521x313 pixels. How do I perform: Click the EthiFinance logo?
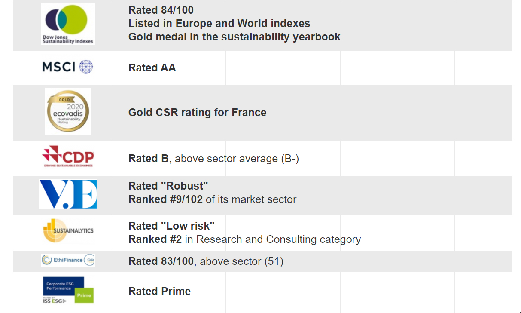tap(68, 260)
